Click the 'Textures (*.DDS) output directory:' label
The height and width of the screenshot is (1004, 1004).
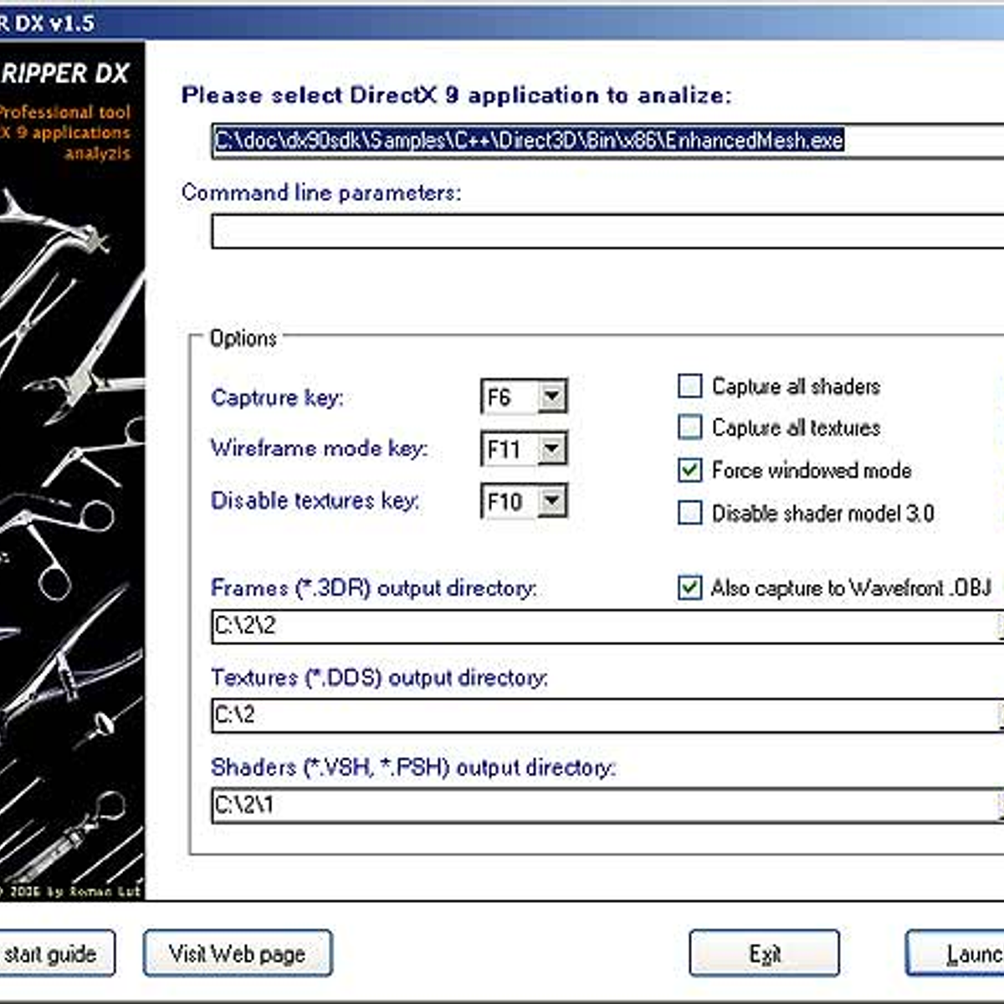(379, 678)
